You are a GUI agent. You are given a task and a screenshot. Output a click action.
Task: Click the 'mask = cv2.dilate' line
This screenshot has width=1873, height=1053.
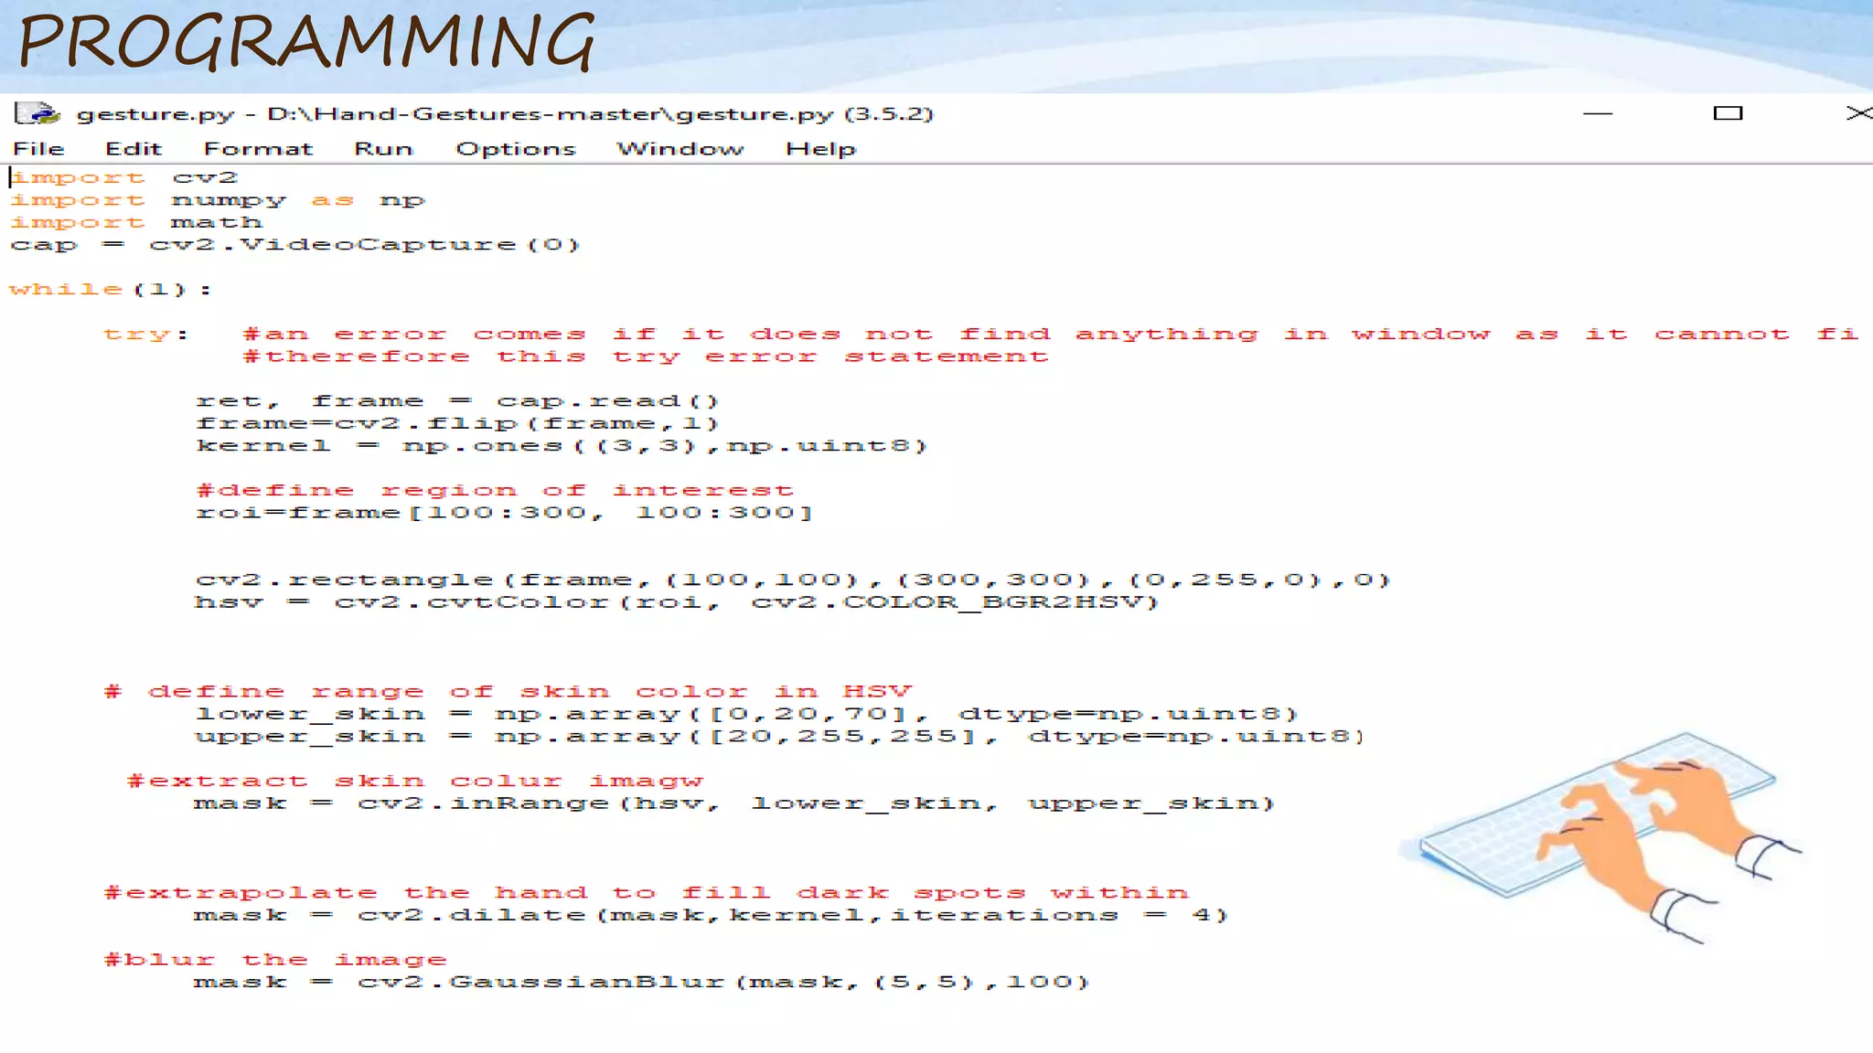click(x=712, y=915)
